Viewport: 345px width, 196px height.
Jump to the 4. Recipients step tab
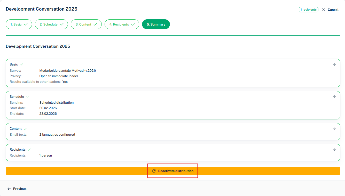[x=122, y=25]
